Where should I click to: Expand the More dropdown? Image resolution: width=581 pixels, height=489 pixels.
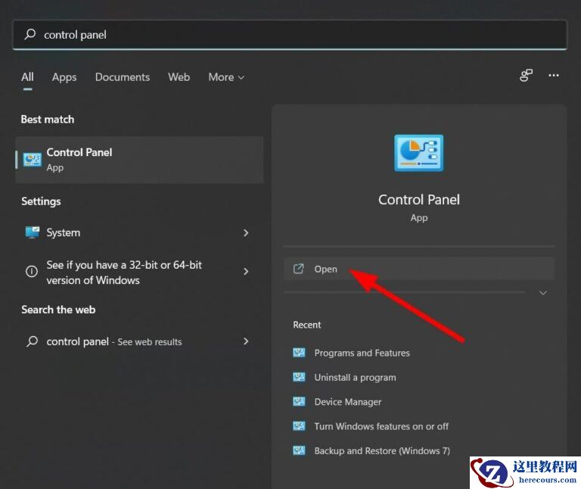tap(226, 77)
